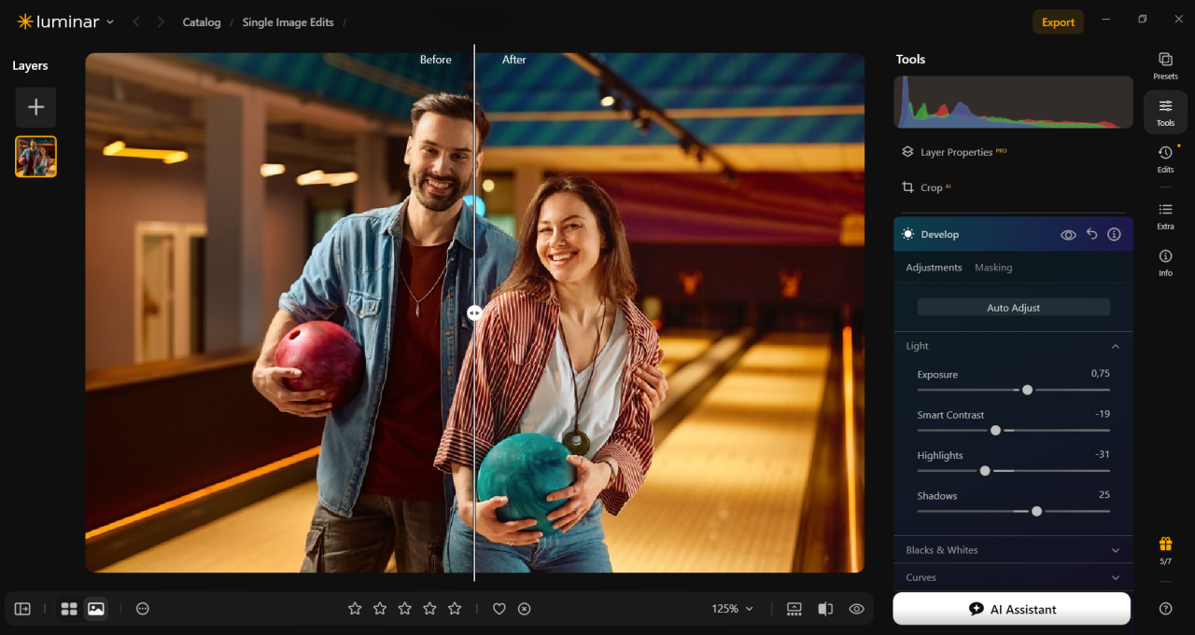Open the Tools panel icon
The image size is (1195, 635).
[1165, 112]
